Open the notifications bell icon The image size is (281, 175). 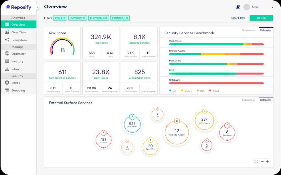[238, 7]
